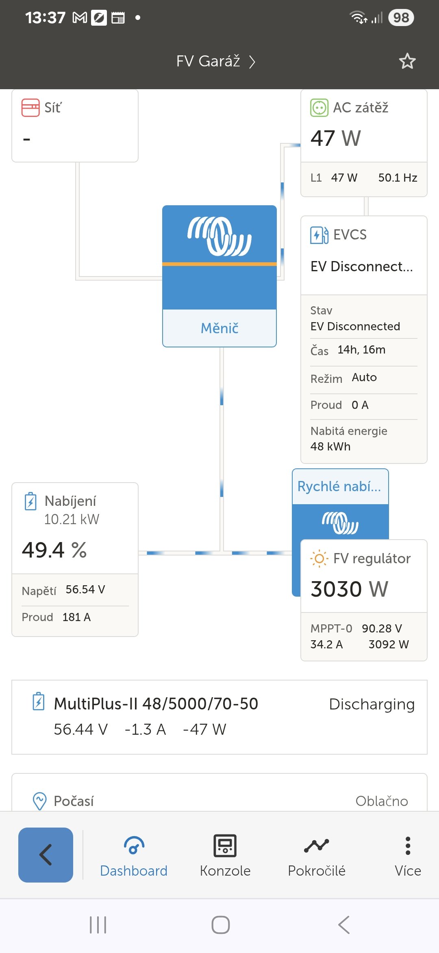This screenshot has height=953, width=439.
Task: Tap the EVCS charger station icon
Action: tap(319, 235)
